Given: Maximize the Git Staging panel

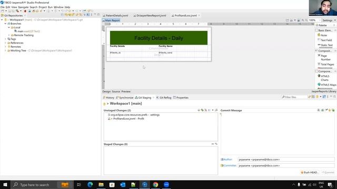Looking at the screenshot, I should 334,97.
